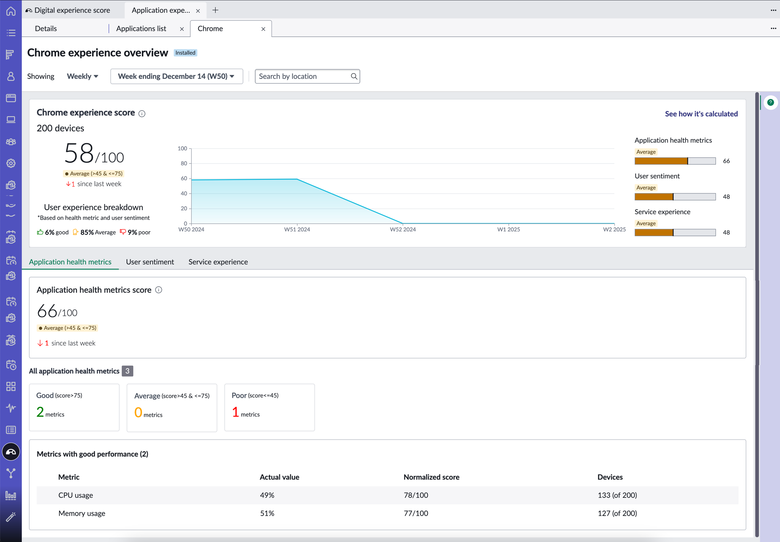Click Application health metrics bar showing 66
The height and width of the screenshot is (542, 780).
pos(675,161)
